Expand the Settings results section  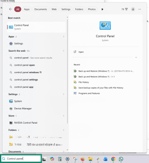64,94
